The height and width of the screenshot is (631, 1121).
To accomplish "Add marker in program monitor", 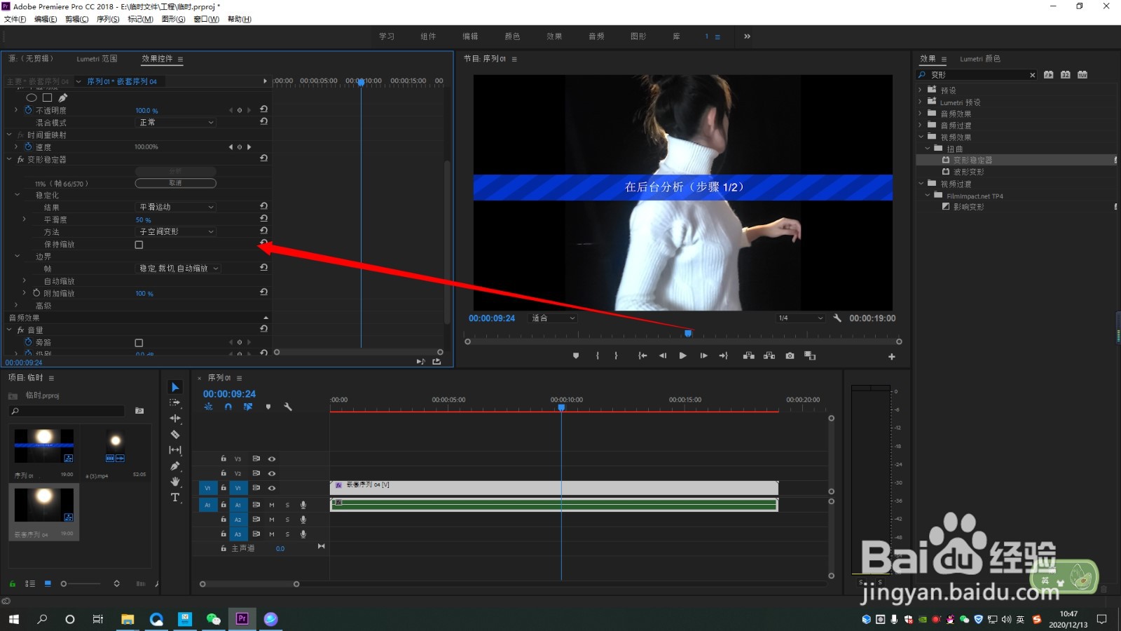I will (576, 356).
